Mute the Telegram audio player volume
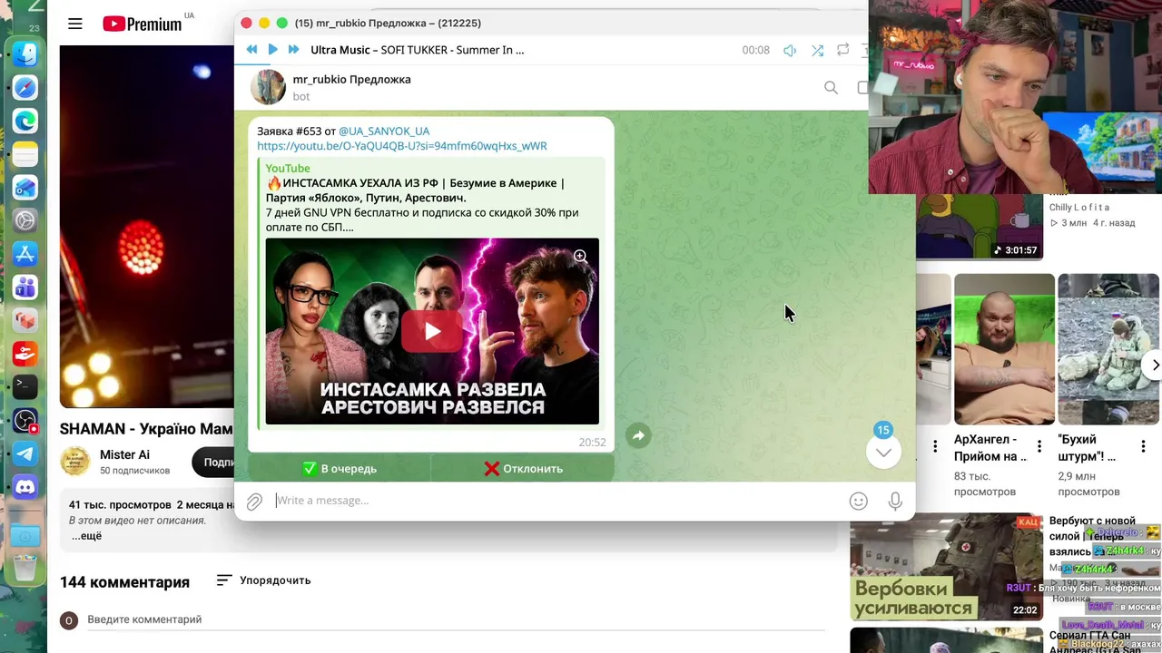This screenshot has width=1162, height=653. tap(790, 51)
